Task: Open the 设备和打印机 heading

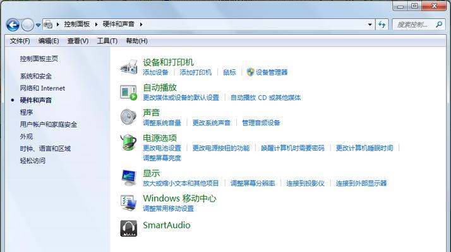Action: click(x=168, y=62)
